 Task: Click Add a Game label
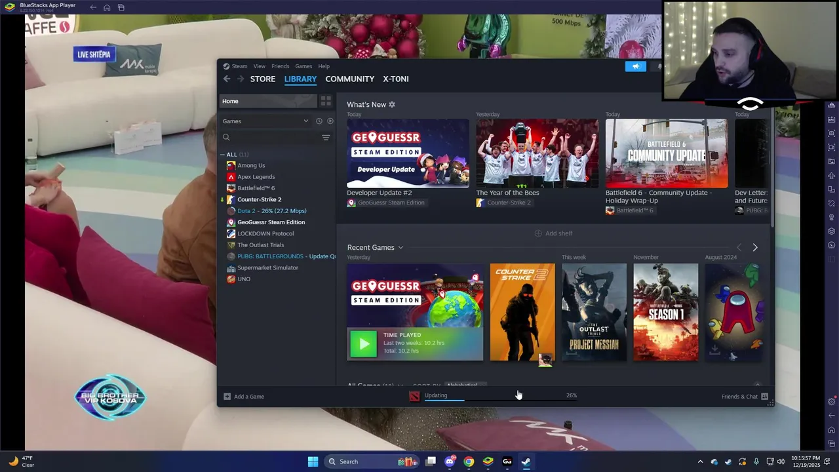[249, 397]
